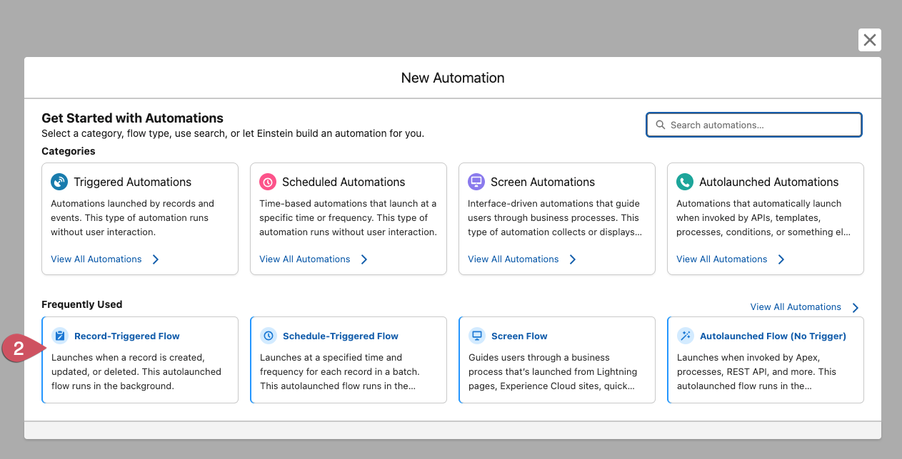902x459 pixels.
Task: Click the Record-Triggered Flow icon
Action: click(x=60, y=336)
